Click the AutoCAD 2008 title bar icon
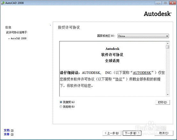177x140 pixels. [3, 3]
